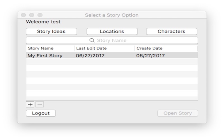This screenshot has width=224, height=140.
Task: Click the Welcome test greeting label
Action: pyautogui.click(x=43, y=22)
